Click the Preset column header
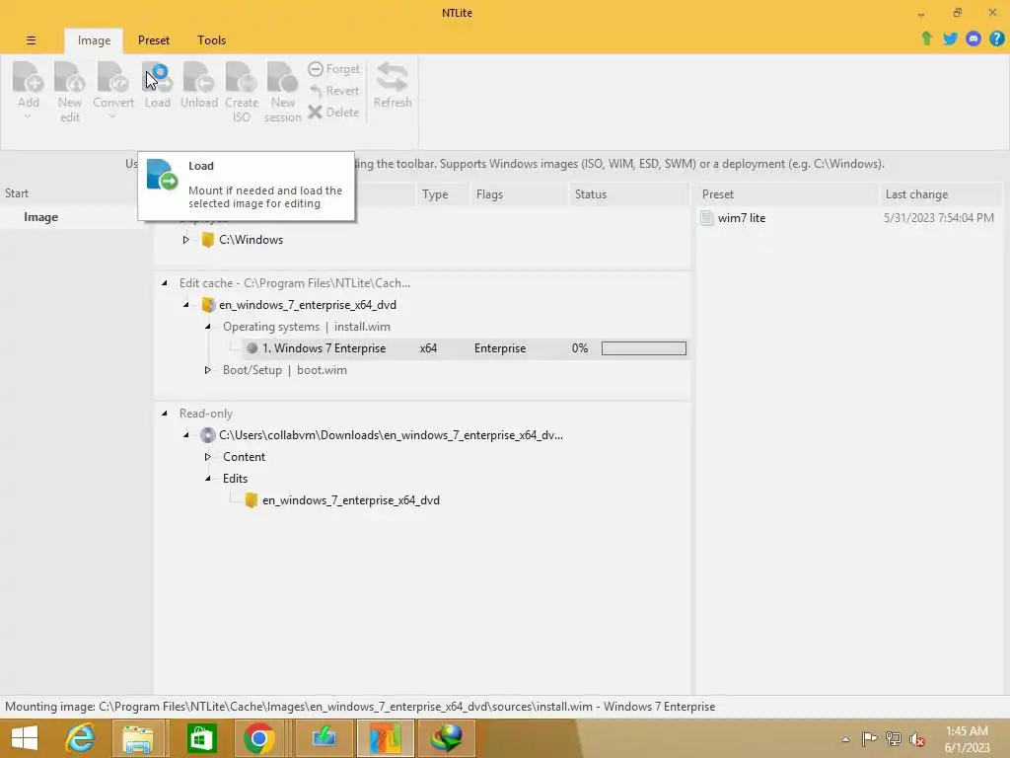Screen dimensions: 1010x758 (786, 194)
